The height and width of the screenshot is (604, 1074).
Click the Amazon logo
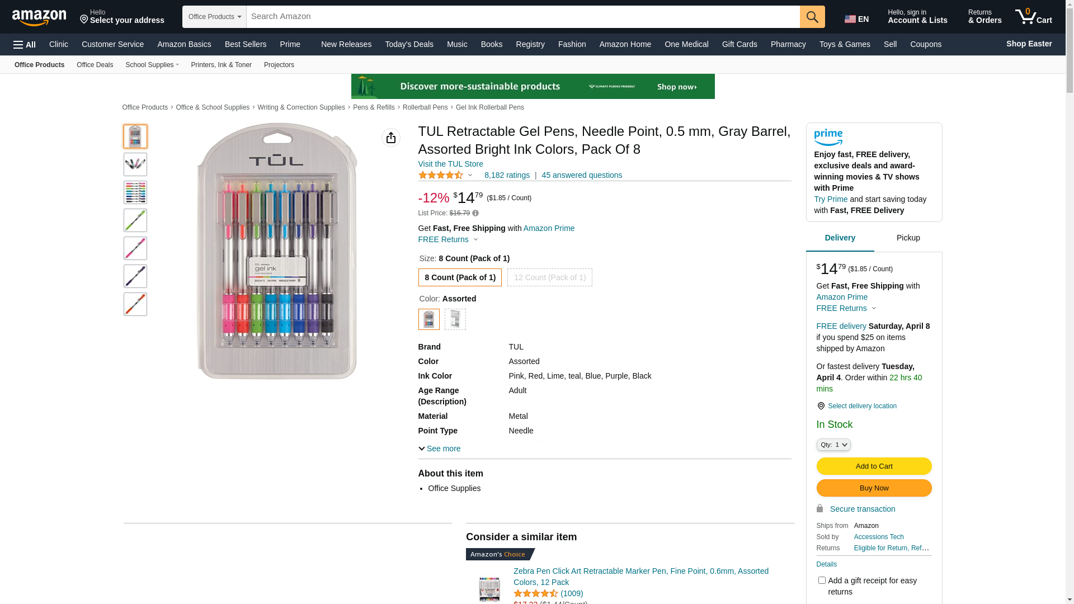pos(39,17)
